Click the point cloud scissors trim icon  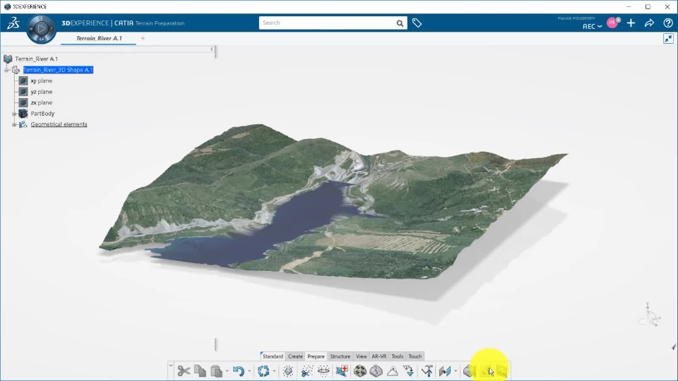(307, 370)
